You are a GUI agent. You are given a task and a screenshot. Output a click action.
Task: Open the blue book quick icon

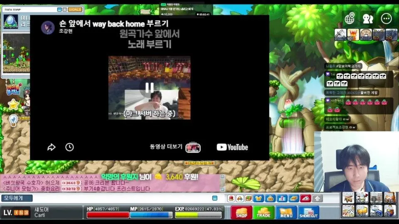click(x=294, y=198)
